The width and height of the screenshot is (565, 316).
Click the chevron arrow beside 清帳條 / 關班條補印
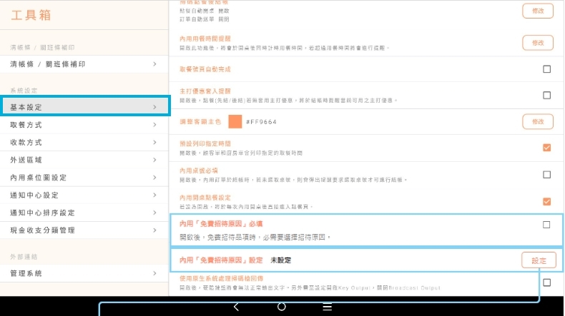[154, 64]
